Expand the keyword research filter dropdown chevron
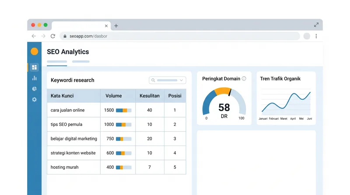The height and width of the screenshot is (195, 350). [181, 80]
